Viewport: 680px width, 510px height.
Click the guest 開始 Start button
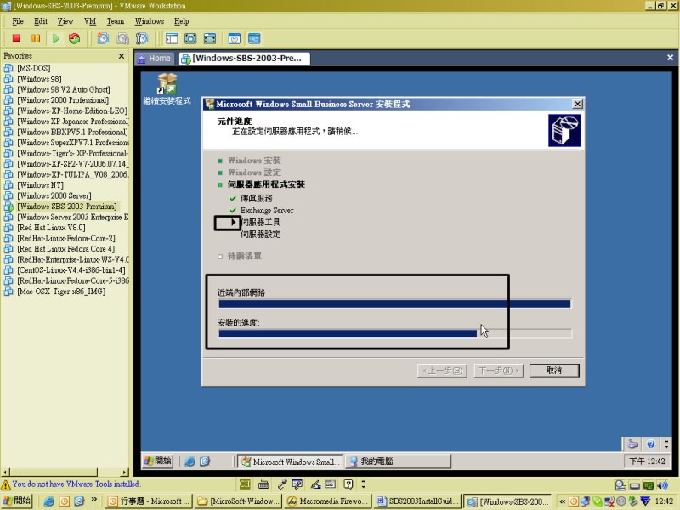[157, 461]
